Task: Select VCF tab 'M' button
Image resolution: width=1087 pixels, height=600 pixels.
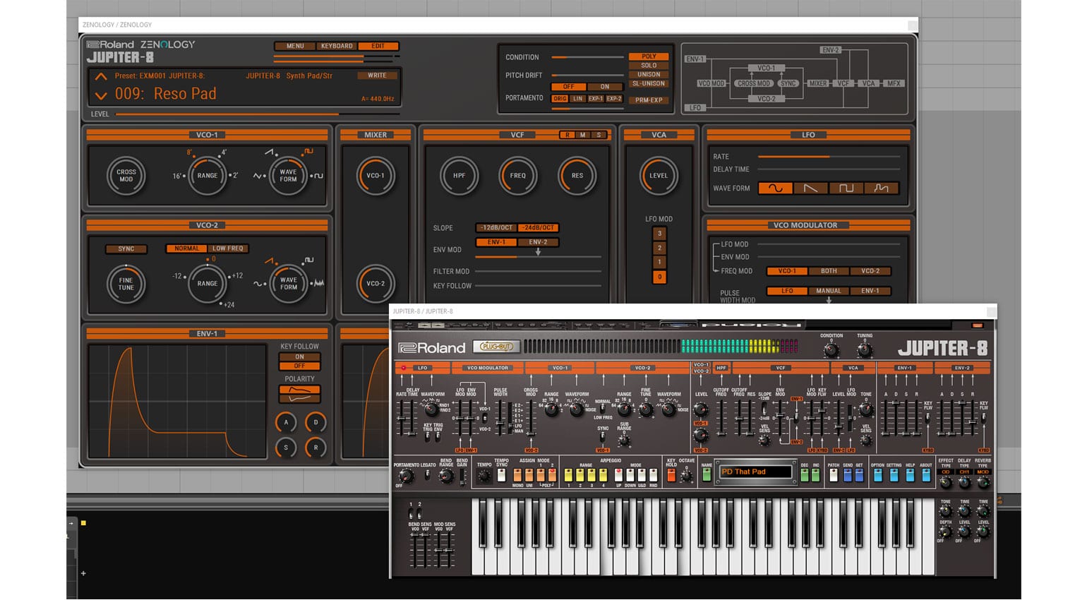Action: pyautogui.click(x=583, y=135)
